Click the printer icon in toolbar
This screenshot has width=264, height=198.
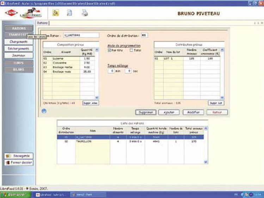click(x=85, y=13)
